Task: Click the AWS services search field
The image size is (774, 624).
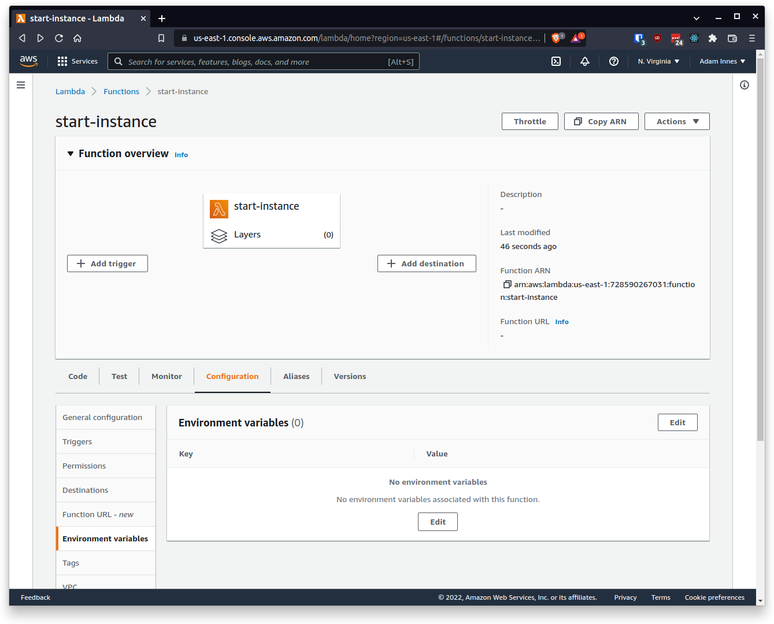Action: tap(264, 61)
